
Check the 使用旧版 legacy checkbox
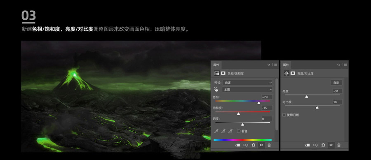284,115
